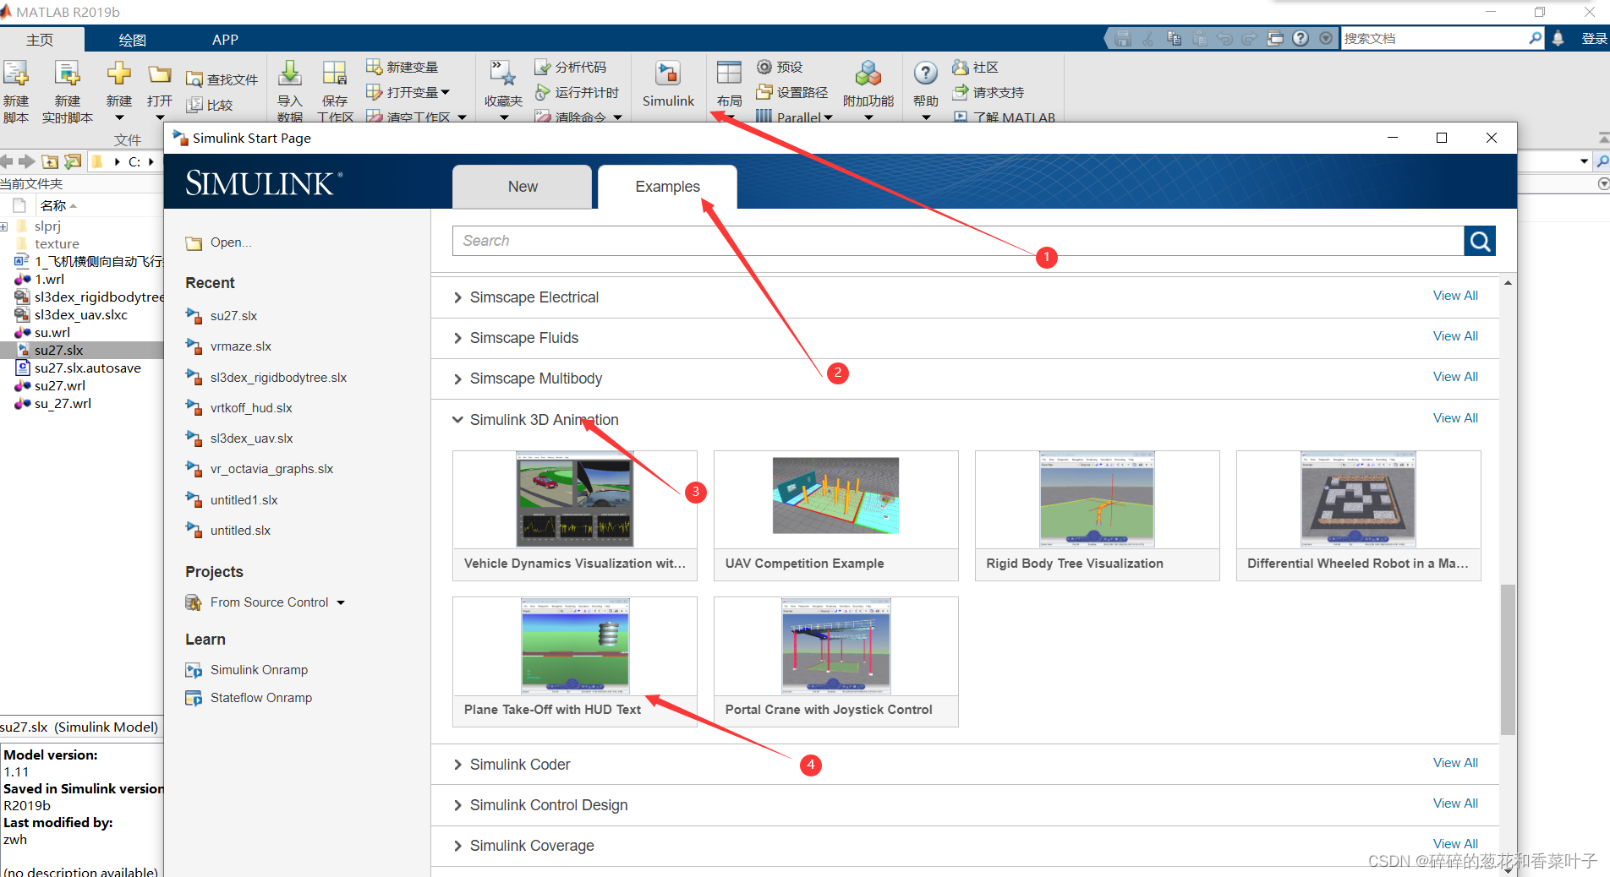Click Stateflow Onramp
The width and height of the screenshot is (1610, 877).
(x=249, y=698)
